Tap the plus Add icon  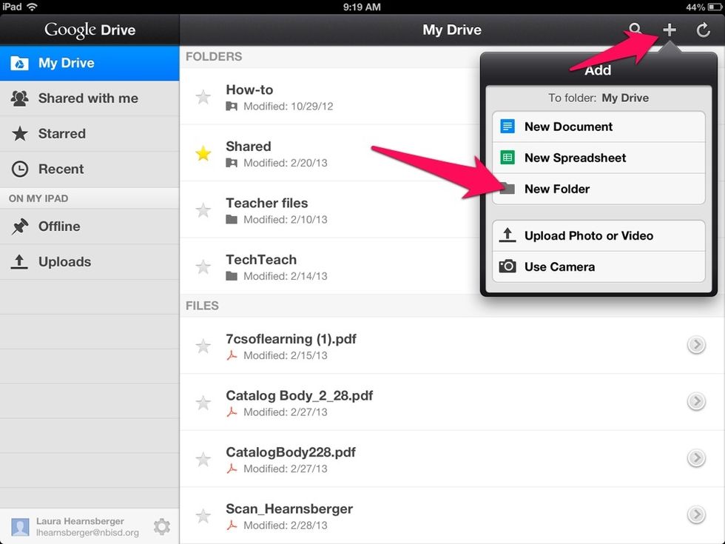pyautogui.click(x=669, y=30)
